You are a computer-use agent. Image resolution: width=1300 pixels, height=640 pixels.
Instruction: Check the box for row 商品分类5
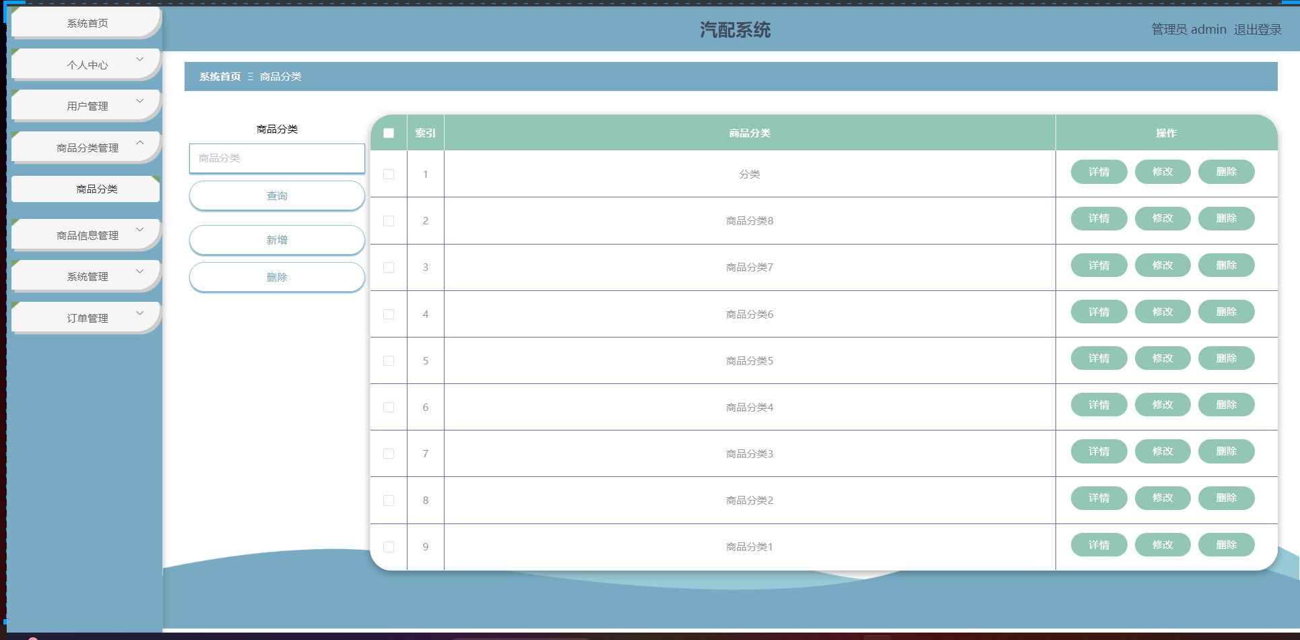click(x=389, y=360)
